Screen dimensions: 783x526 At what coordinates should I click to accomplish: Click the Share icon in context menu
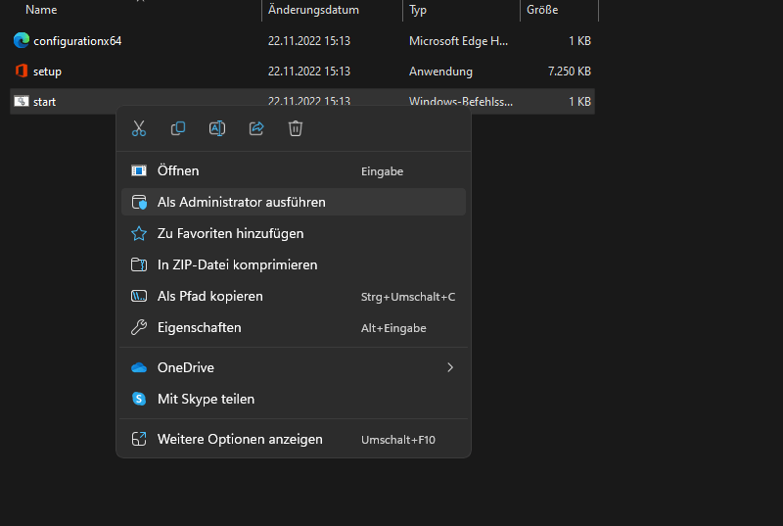click(x=256, y=128)
